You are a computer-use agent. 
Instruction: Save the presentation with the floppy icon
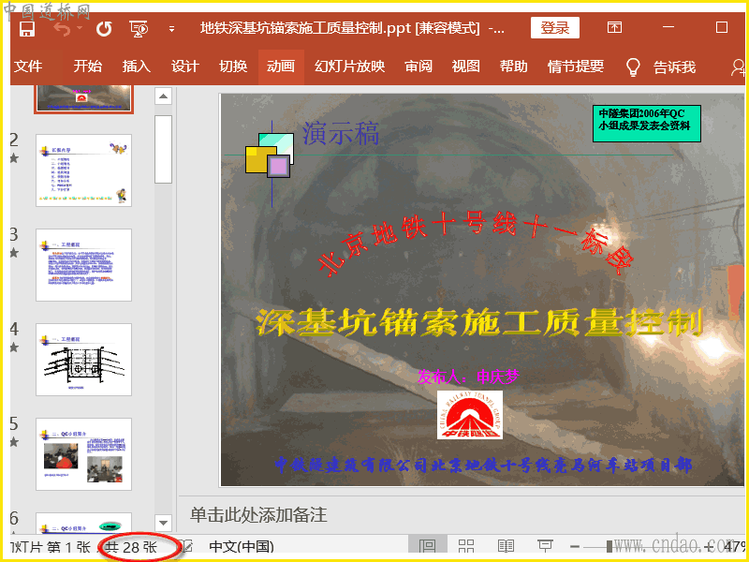[27, 29]
